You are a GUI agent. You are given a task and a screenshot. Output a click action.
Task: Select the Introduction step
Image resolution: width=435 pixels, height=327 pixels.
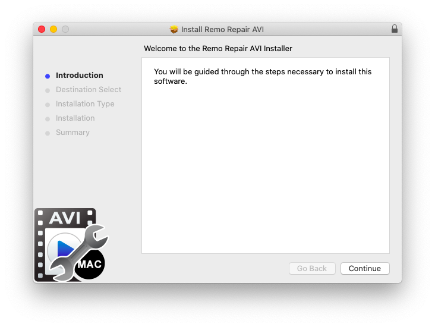click(x=80, y=76)
